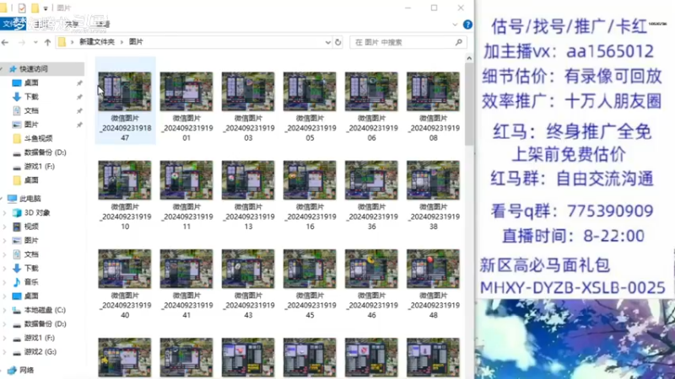The image size is (675, 379).
Task: Expand 游戏1 (F:) under 此电脑
Action: pos(5,338)
